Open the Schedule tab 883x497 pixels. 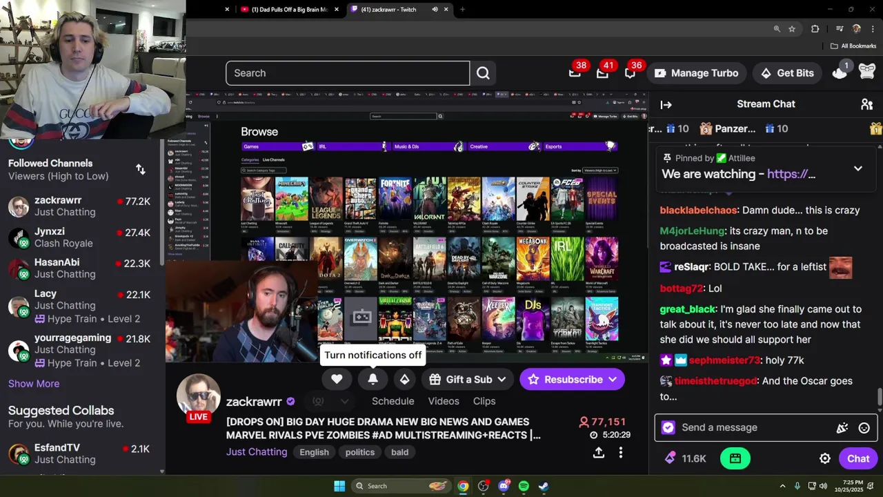tap(393, 401)
